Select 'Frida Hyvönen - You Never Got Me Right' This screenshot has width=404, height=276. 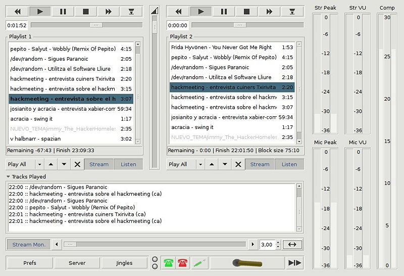pyautogui.click(x=232, y=47)
